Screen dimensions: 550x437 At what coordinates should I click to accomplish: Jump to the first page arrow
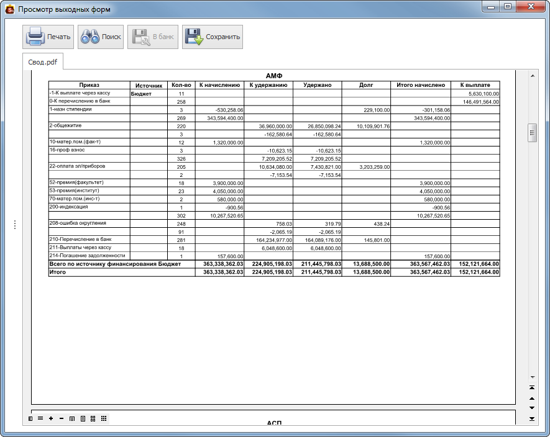click(x=532, y=387)
